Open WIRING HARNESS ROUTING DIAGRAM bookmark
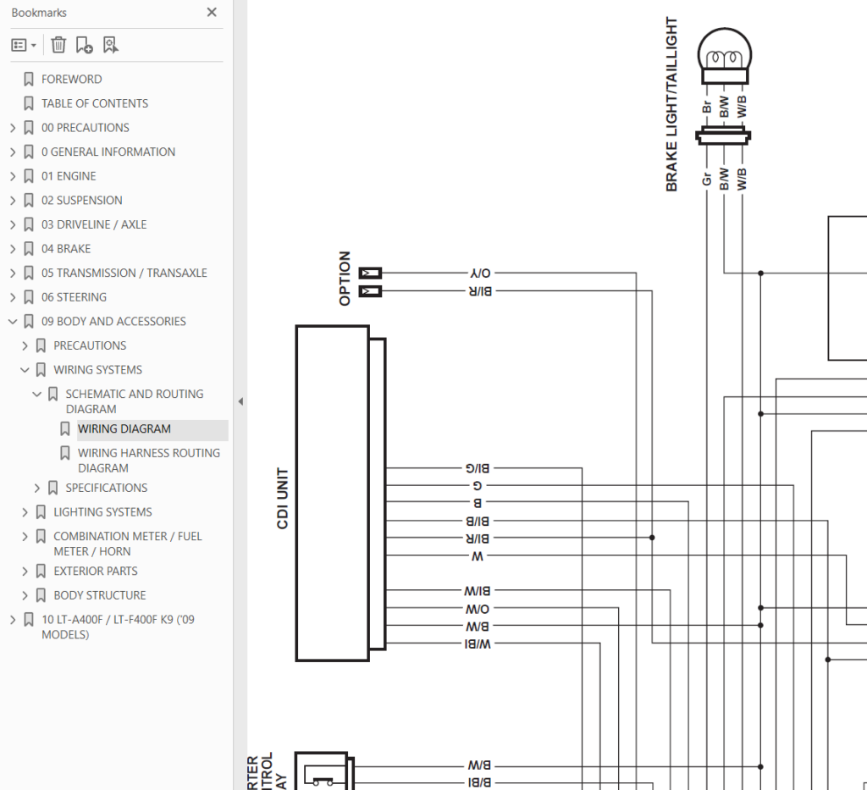The height and width of the screenshot is (790, 867). coord(149,461)
